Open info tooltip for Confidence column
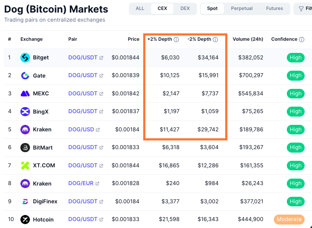The width and height of the screenshot is (312, 228). [x=302, y=39]
